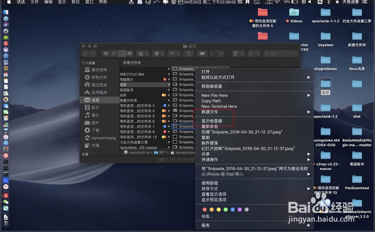Switch Finder to icon view
The image size is (375, 232).
coord(106,54)
